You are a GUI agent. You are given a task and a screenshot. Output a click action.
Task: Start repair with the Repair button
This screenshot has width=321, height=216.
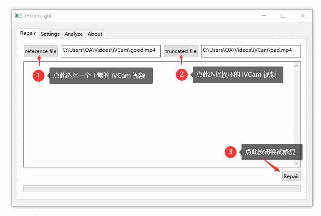click(x=291, y=176)
